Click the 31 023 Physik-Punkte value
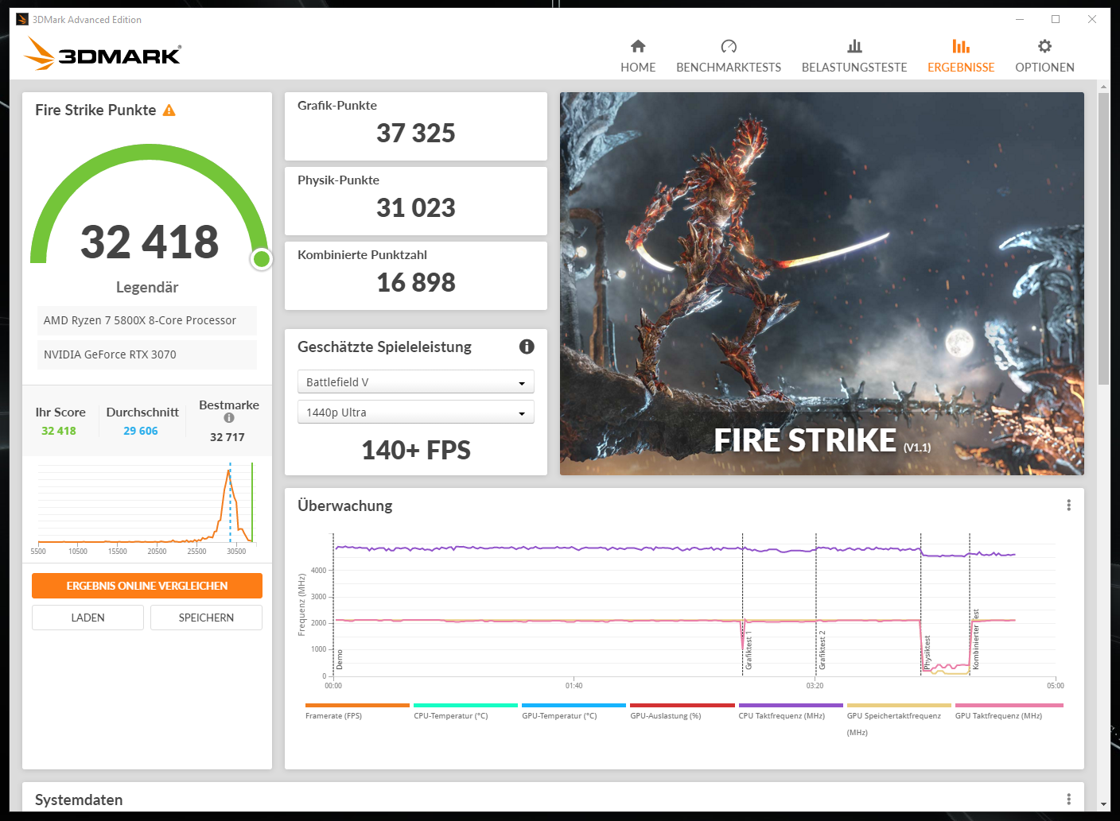1120x821 pixels. [416, 207]
